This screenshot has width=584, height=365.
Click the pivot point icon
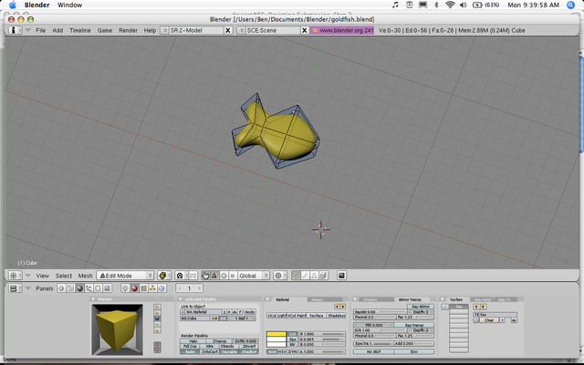tap(180, 276)
